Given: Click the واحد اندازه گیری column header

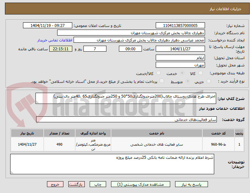Looking at the screenshot, I should point(93,133).
